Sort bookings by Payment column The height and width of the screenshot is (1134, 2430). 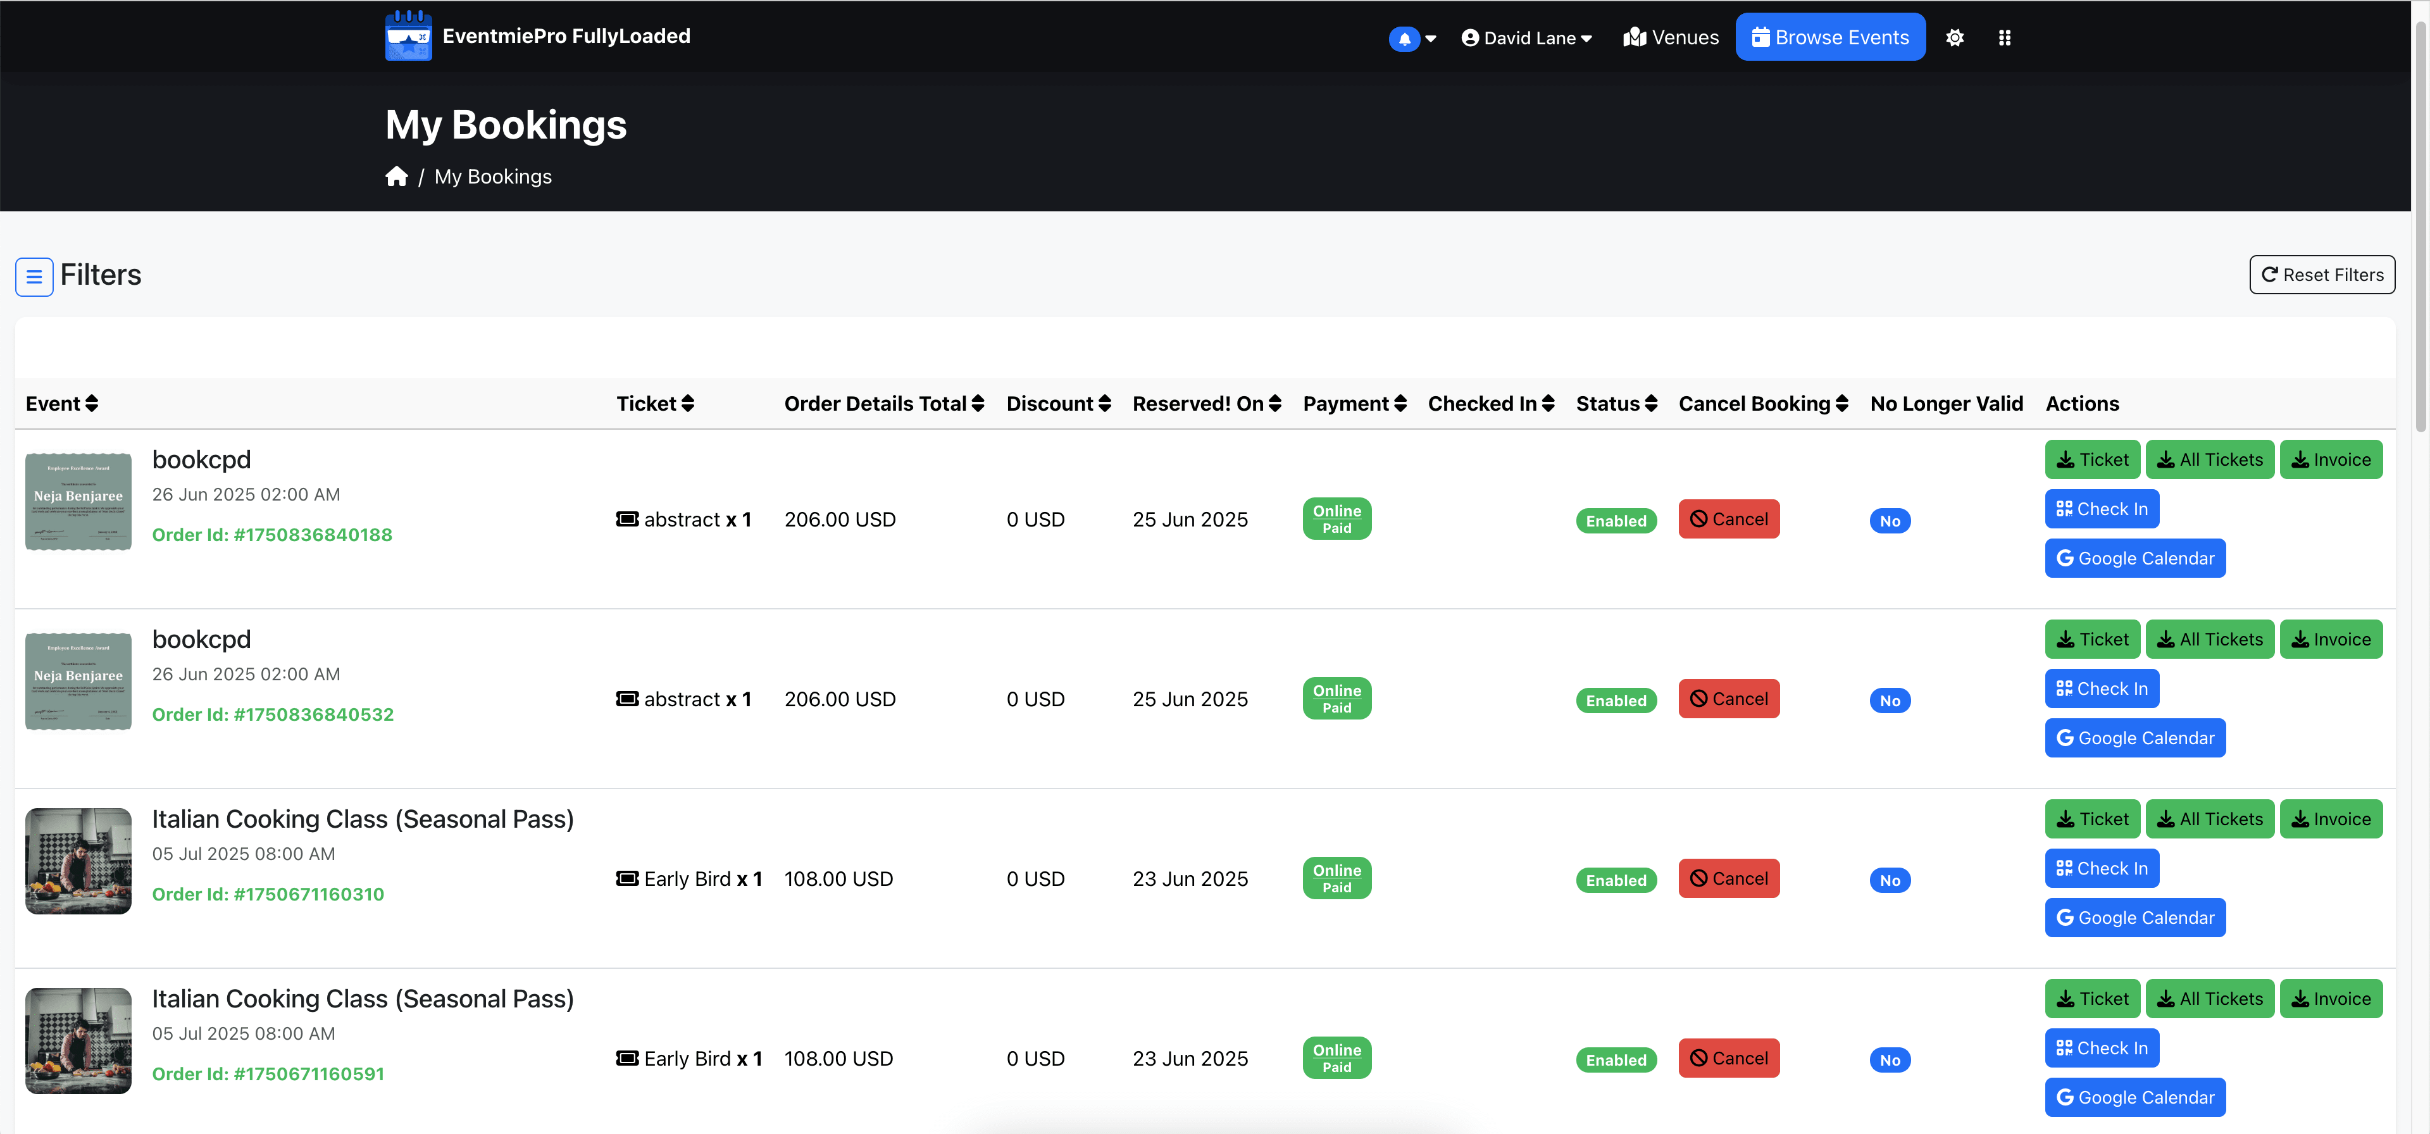pos(1354,404)
